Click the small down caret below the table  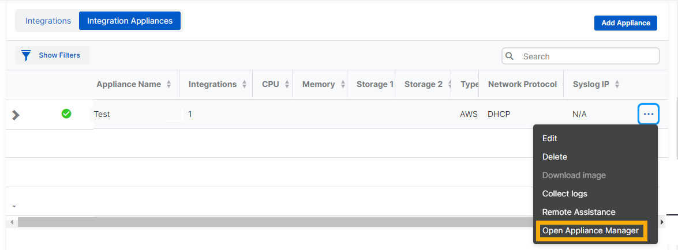tap(14, 206)
